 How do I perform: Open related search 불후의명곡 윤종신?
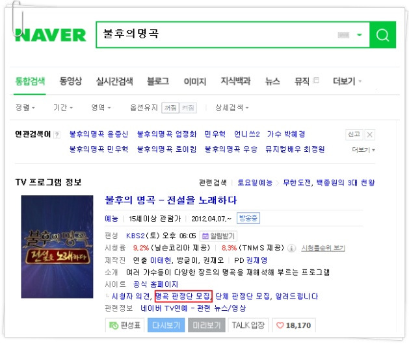click(99, 134)
